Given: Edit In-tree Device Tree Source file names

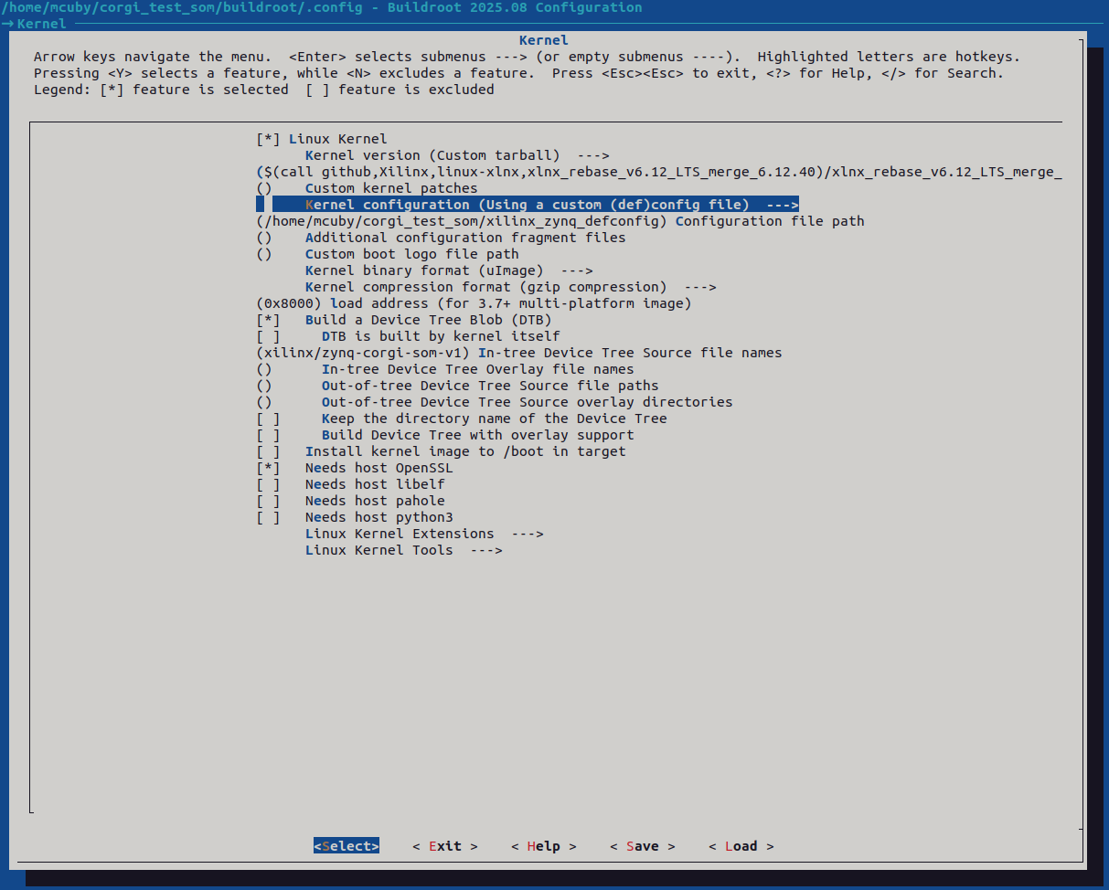Looking at the screenshot, I should [x=519, y=353].
